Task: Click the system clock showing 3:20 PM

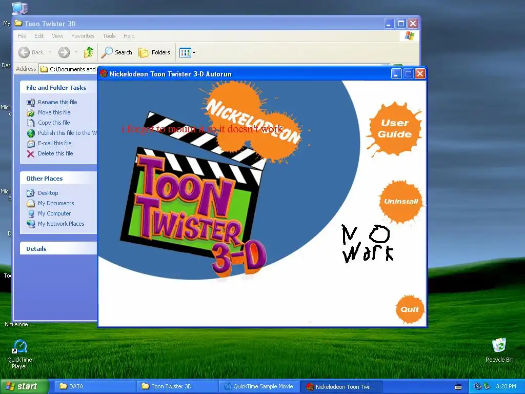Action: click(506, 386)
